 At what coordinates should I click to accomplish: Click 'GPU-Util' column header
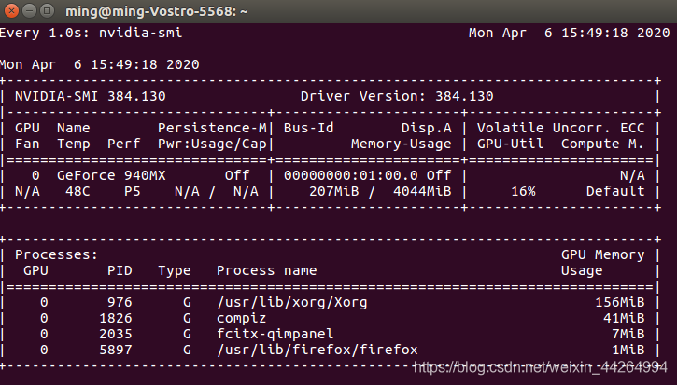click(511, 144)
